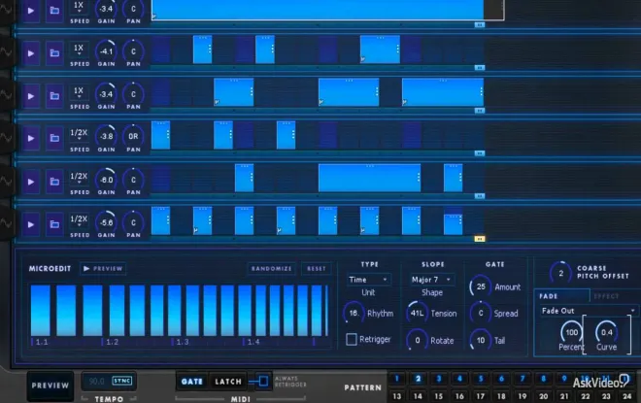Click the Randomize button in MicroEdit

(x=271, y=269)
